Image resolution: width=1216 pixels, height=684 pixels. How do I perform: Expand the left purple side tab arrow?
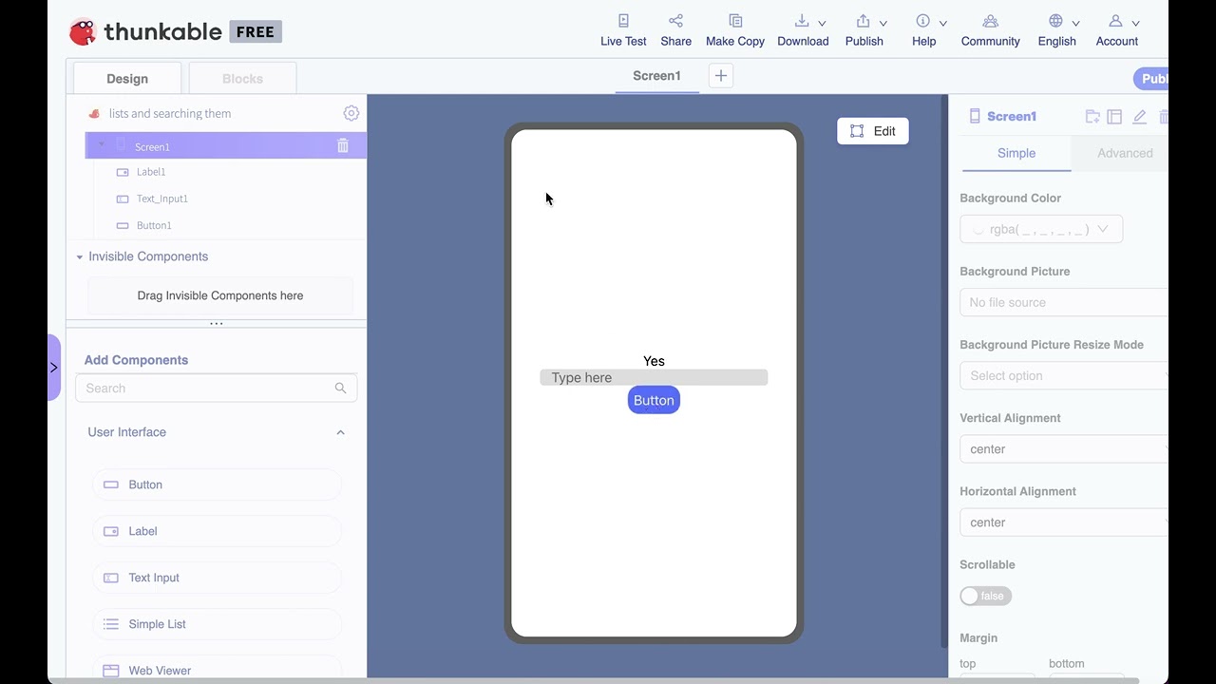coord(54,368)
